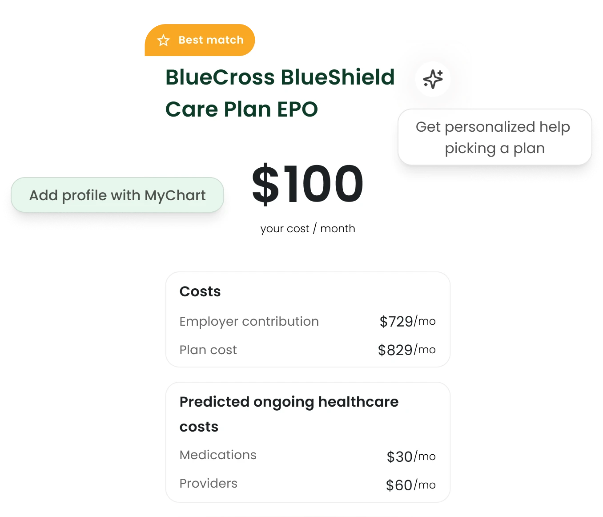Click the Best match badge
Screen dimensions: 603x517
pyautogui.click(x=199, y=40)
